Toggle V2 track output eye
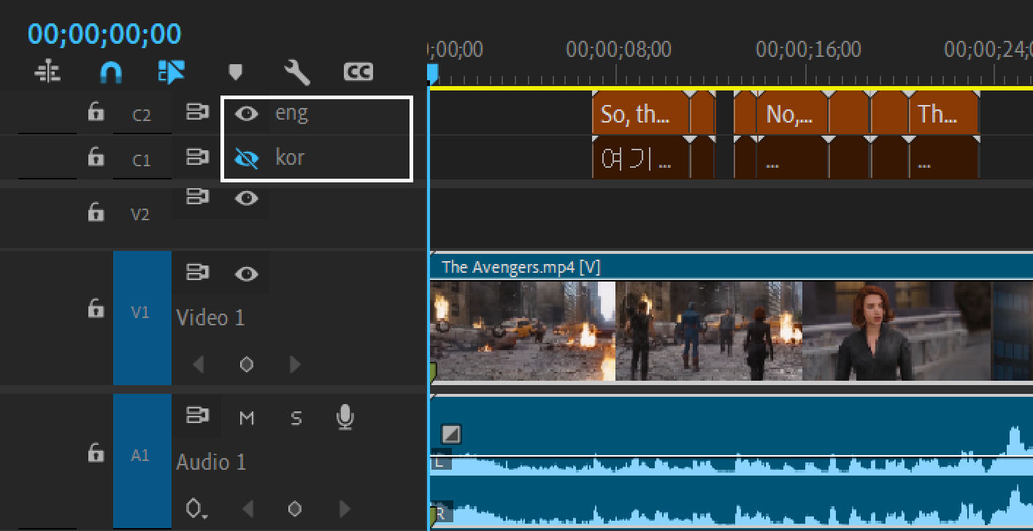Screen dimensions: 1033x531 pyautogui.click(x=247, y=198)
